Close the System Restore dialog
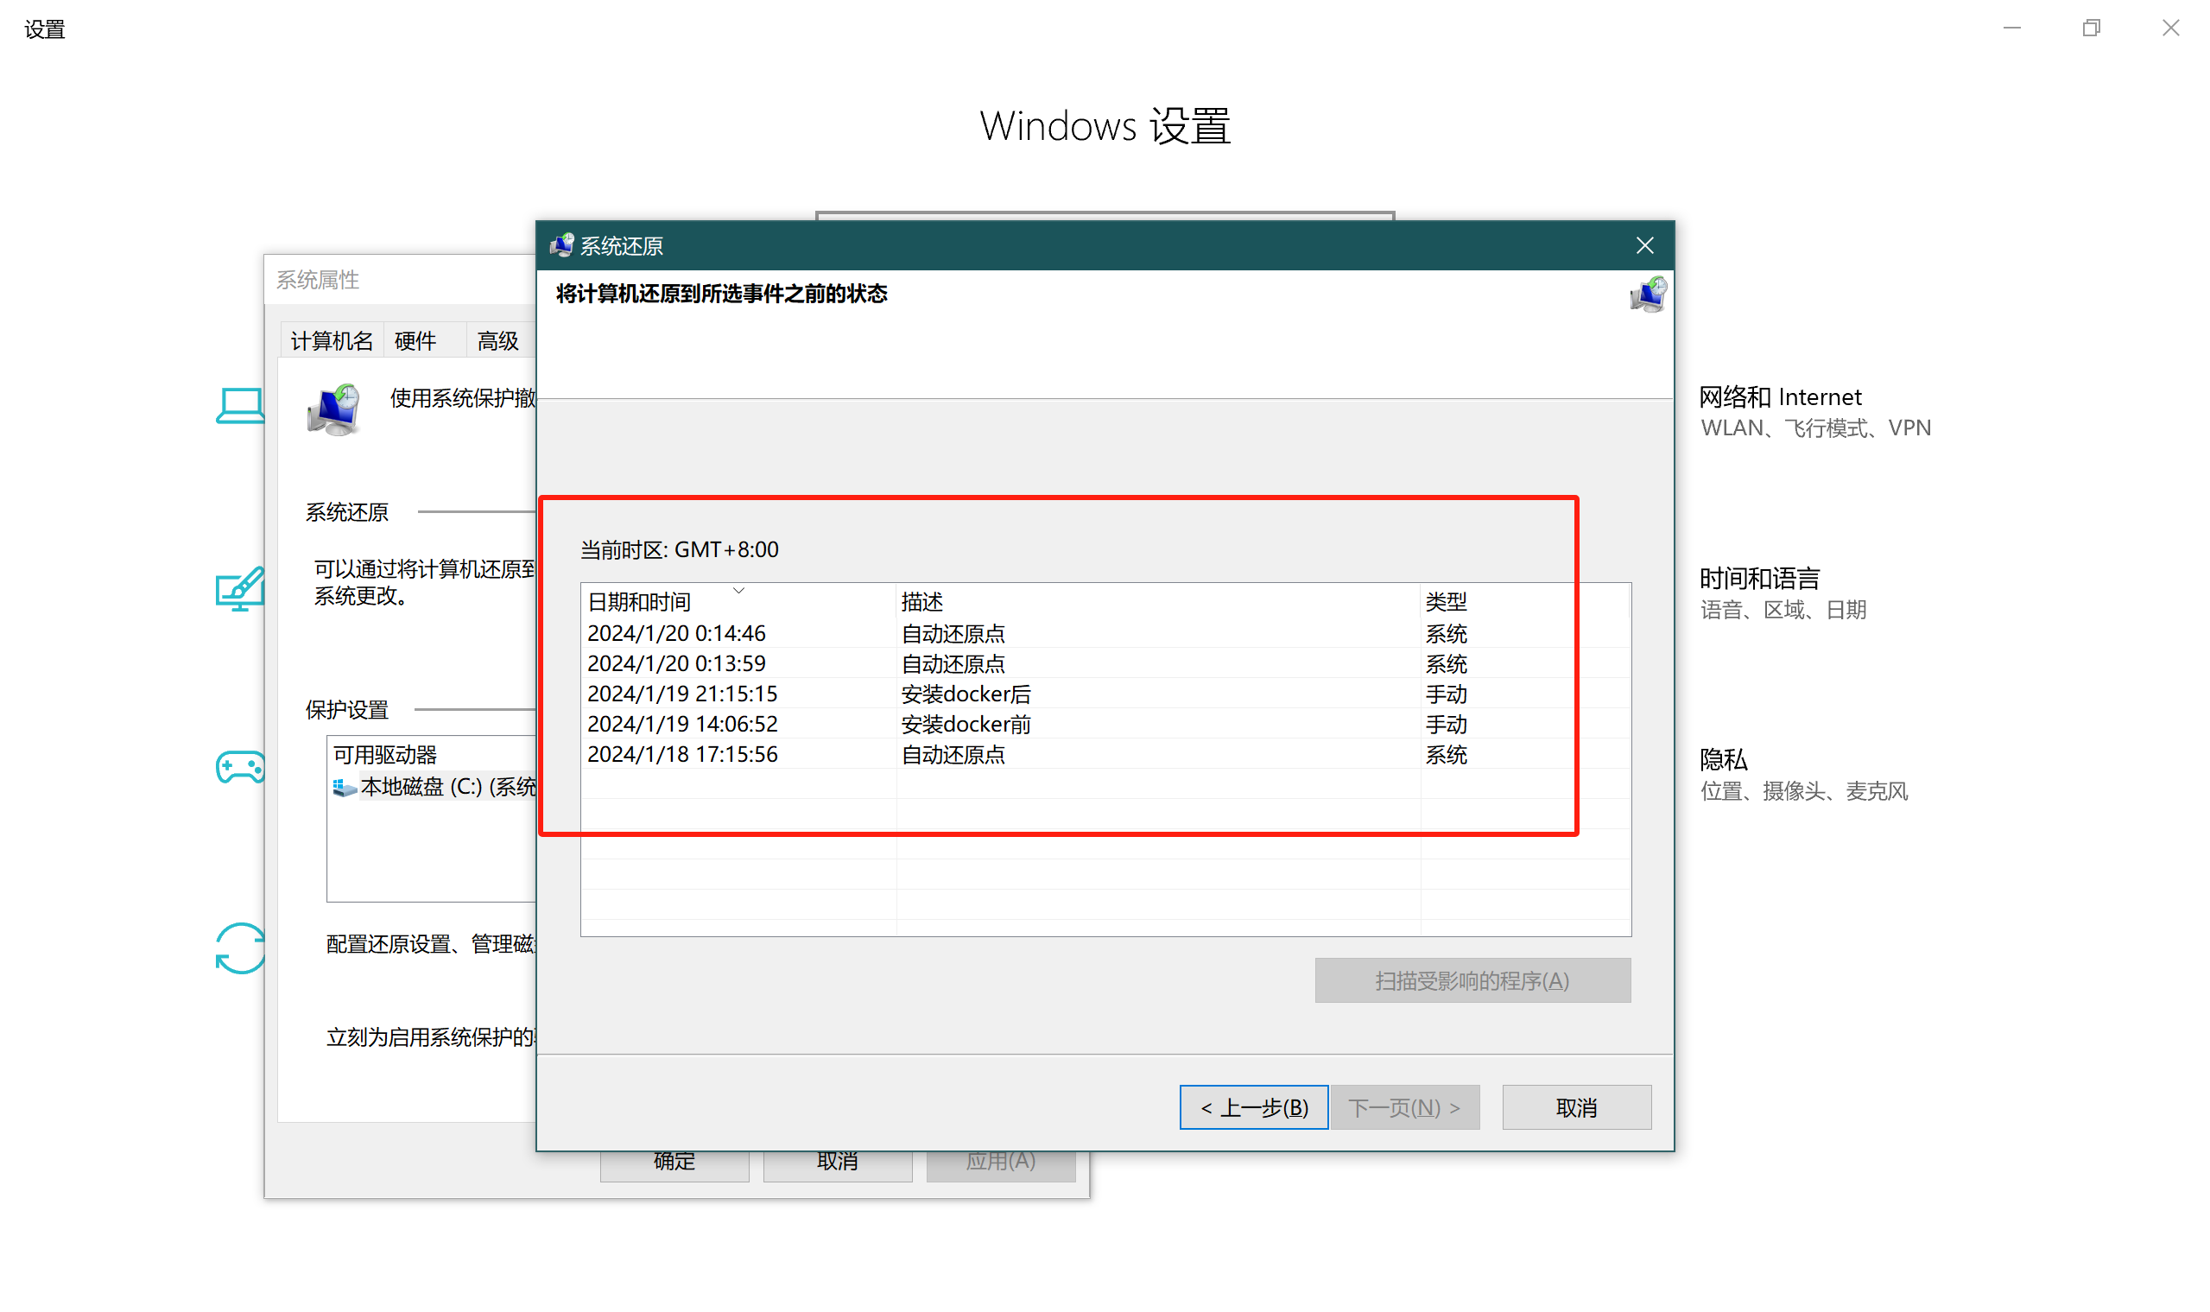Screen dimensions: 2210x1312 pyautogui.click(x=1644, y=245)
